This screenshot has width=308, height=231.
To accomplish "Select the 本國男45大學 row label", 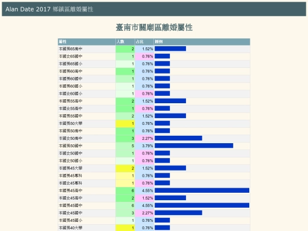I will point(71,168).
